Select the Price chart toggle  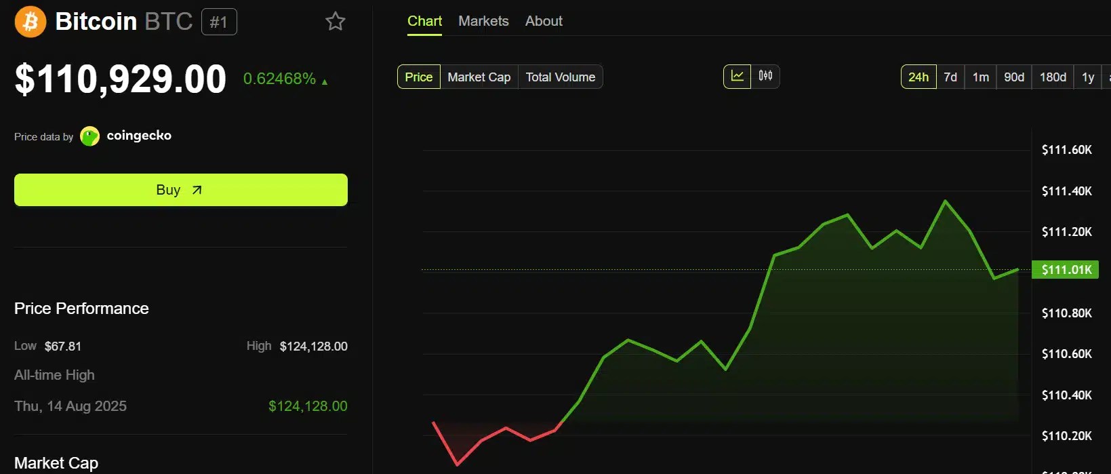(x=419, y=77)
